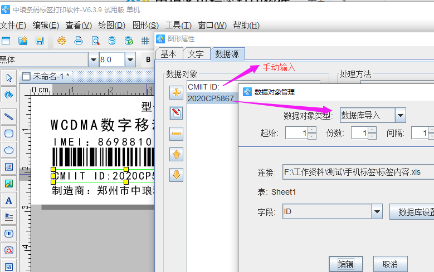Open the 工具(T) menu
This screenshot has width=434, height=272.
(x=178, y=25)
